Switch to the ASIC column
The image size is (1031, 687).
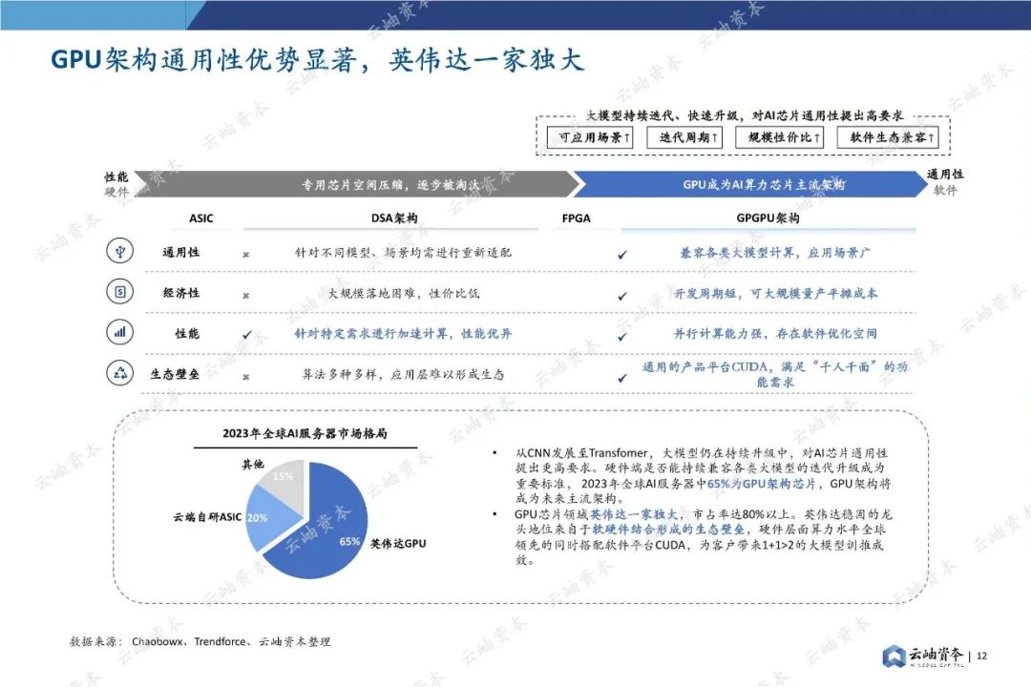(x=200, y=219)
